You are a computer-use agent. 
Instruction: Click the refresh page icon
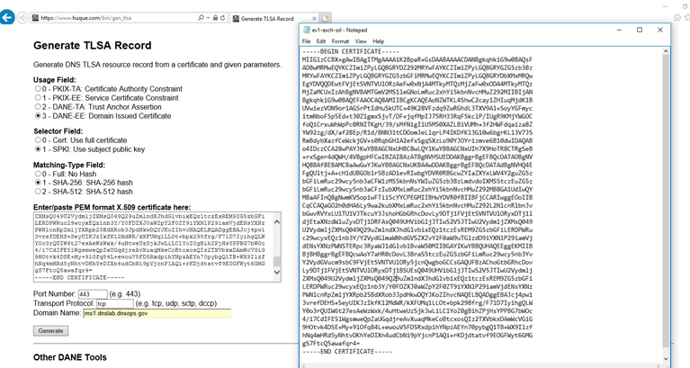[223, 18]
